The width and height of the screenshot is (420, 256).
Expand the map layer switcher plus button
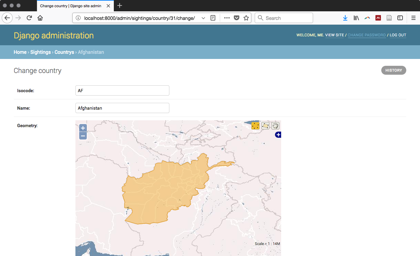278,135
